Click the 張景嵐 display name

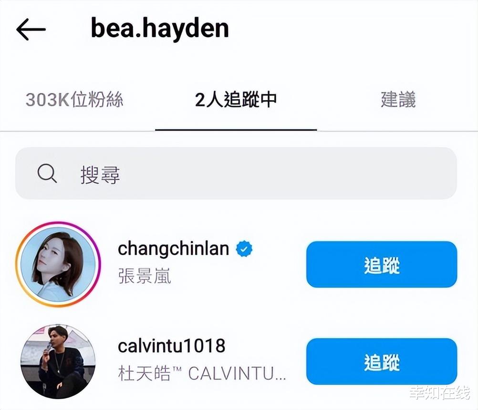point(145,276)
